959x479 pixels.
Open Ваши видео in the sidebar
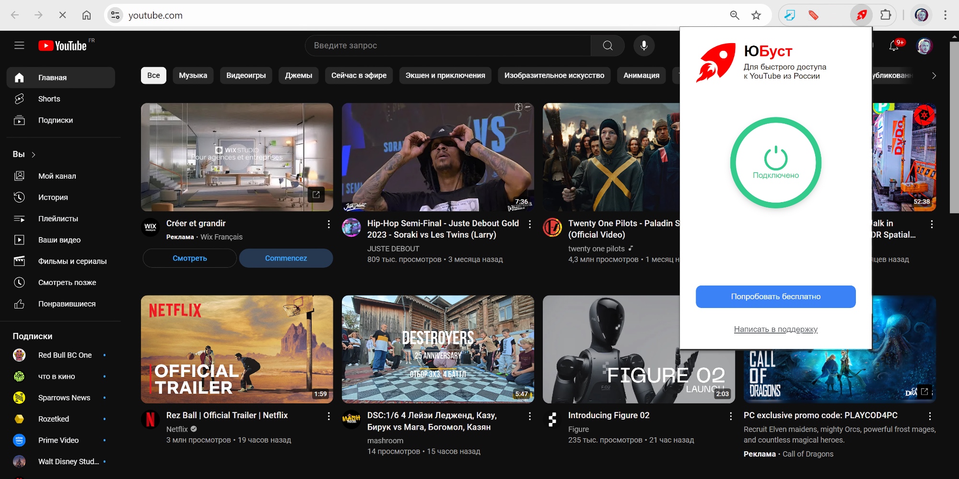pos(61,240)
